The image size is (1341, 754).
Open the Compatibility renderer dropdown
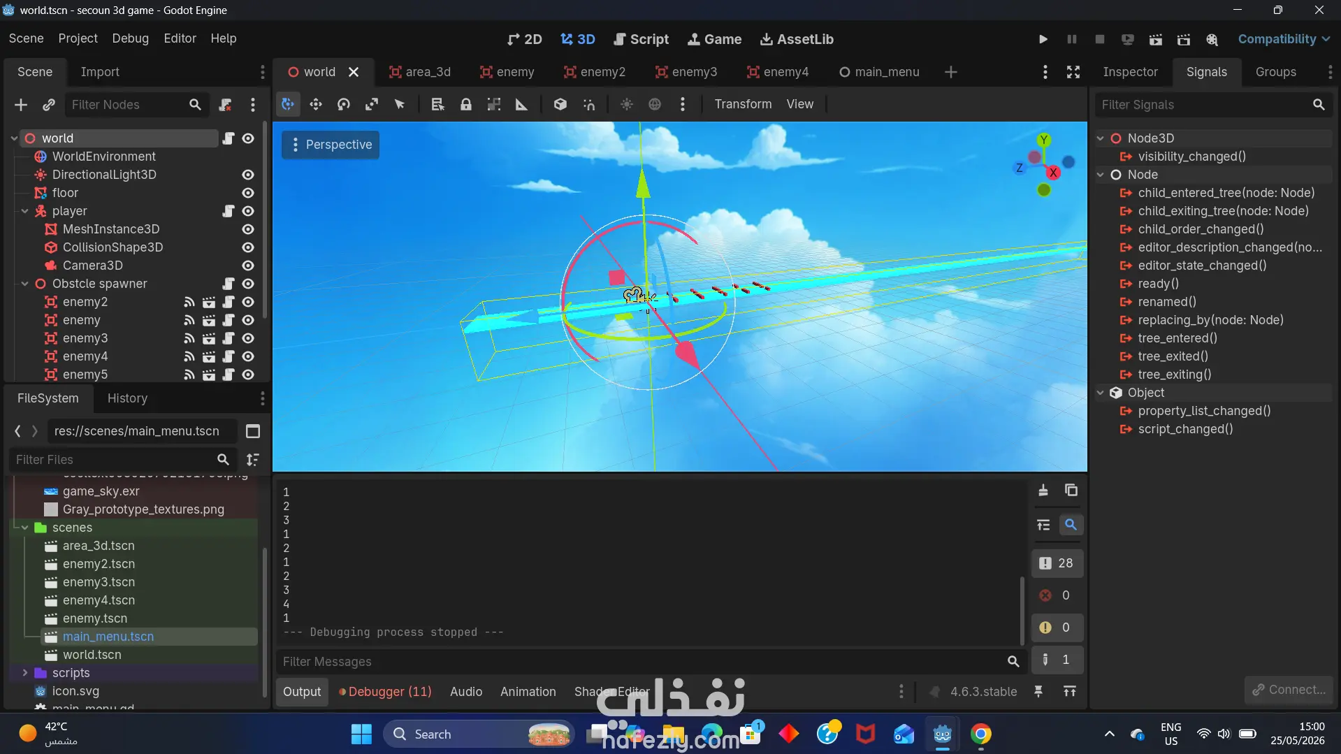[x=1284, y=39]
